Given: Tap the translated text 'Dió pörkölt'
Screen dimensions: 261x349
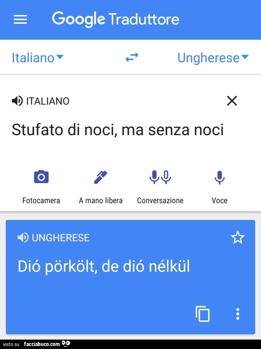Looking at the screenshot, I should tap(58, 267).
